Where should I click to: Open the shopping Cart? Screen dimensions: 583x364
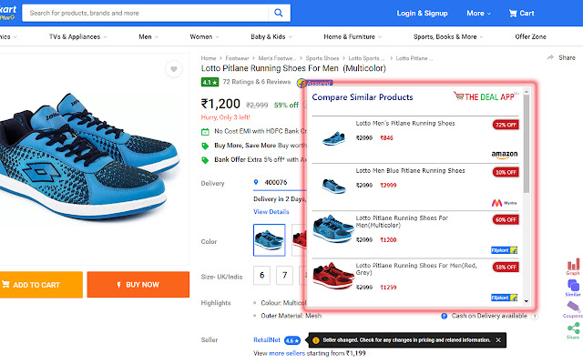click(521, 14)
